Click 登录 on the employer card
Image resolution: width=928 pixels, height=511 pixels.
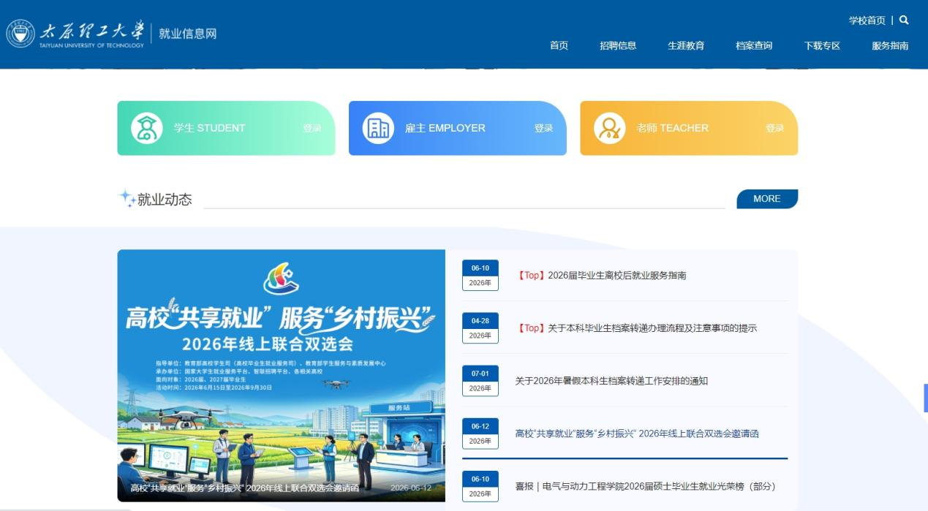pos(543,128)
